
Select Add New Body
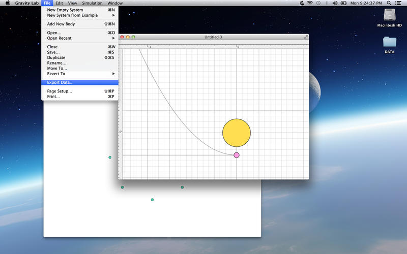pos(80,24)
